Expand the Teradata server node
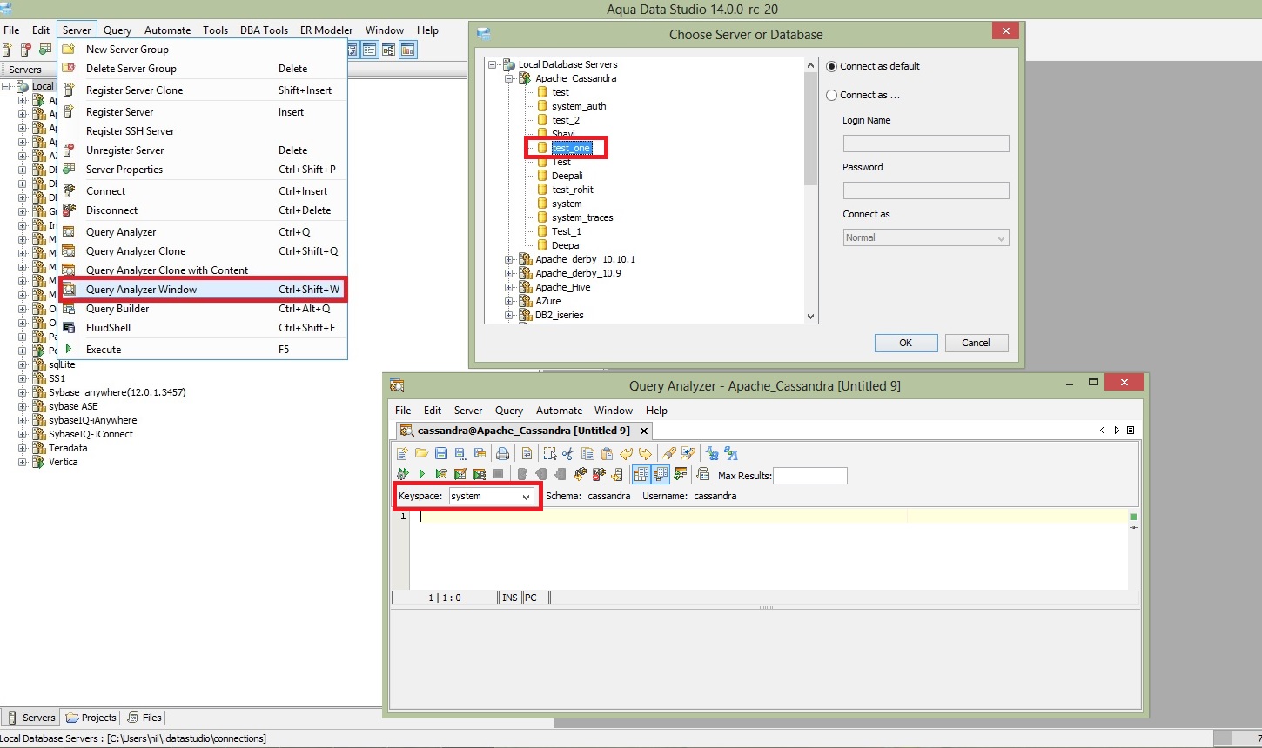This screenshot has height=748, width=1262. pyautogui.click(x=23, y=448)
